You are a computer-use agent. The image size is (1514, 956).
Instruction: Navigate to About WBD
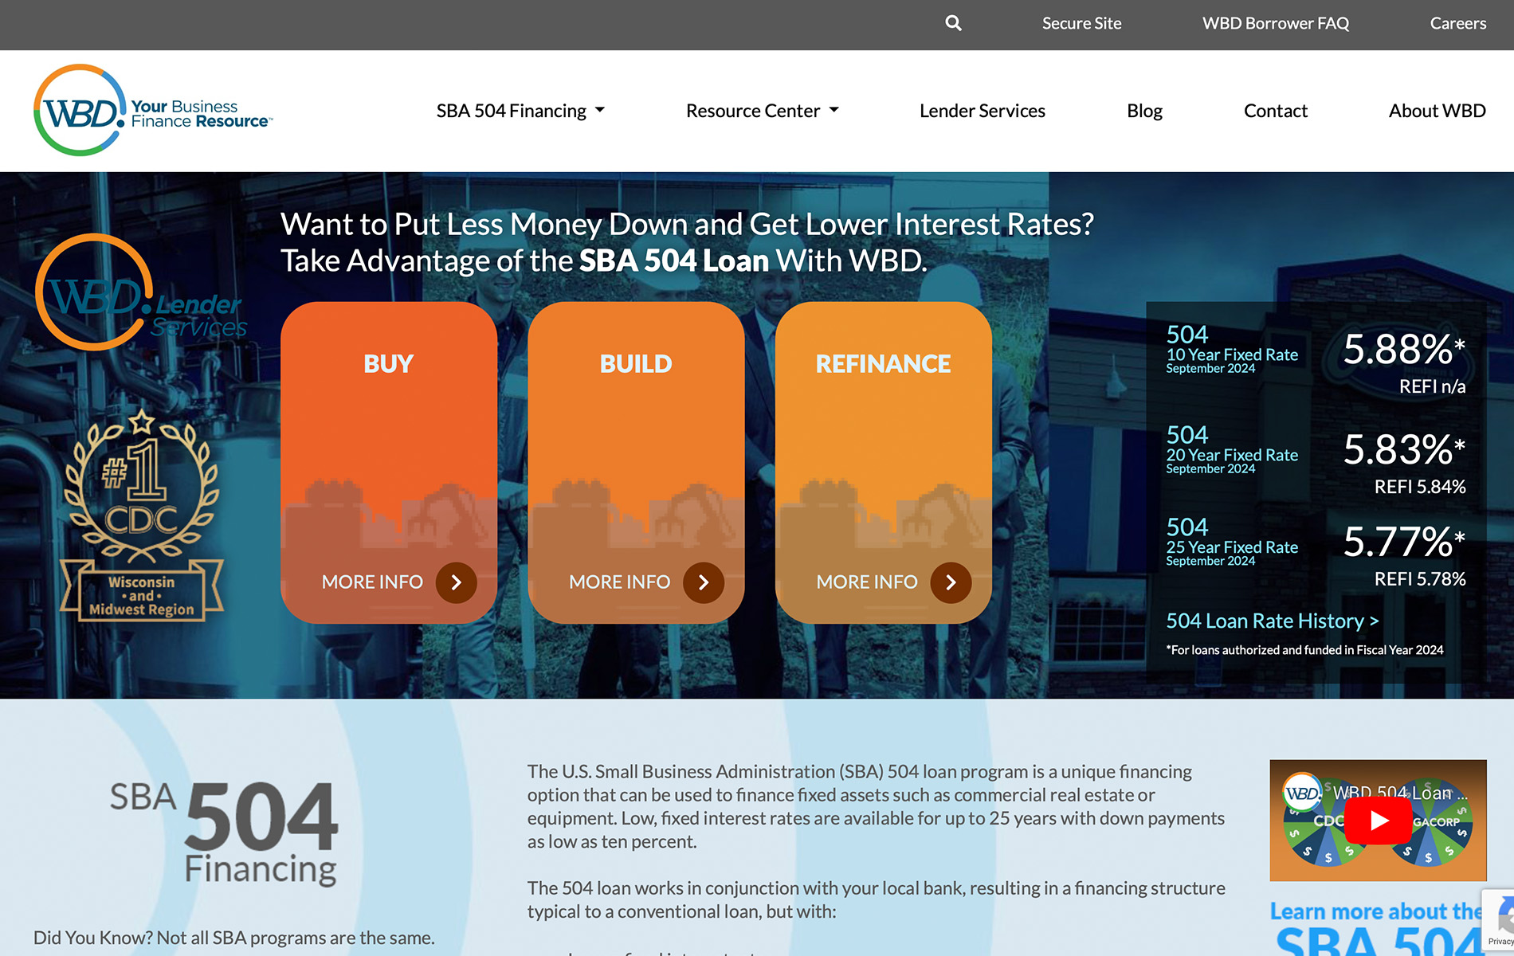pyautogui.click(x=1437, y=111)
